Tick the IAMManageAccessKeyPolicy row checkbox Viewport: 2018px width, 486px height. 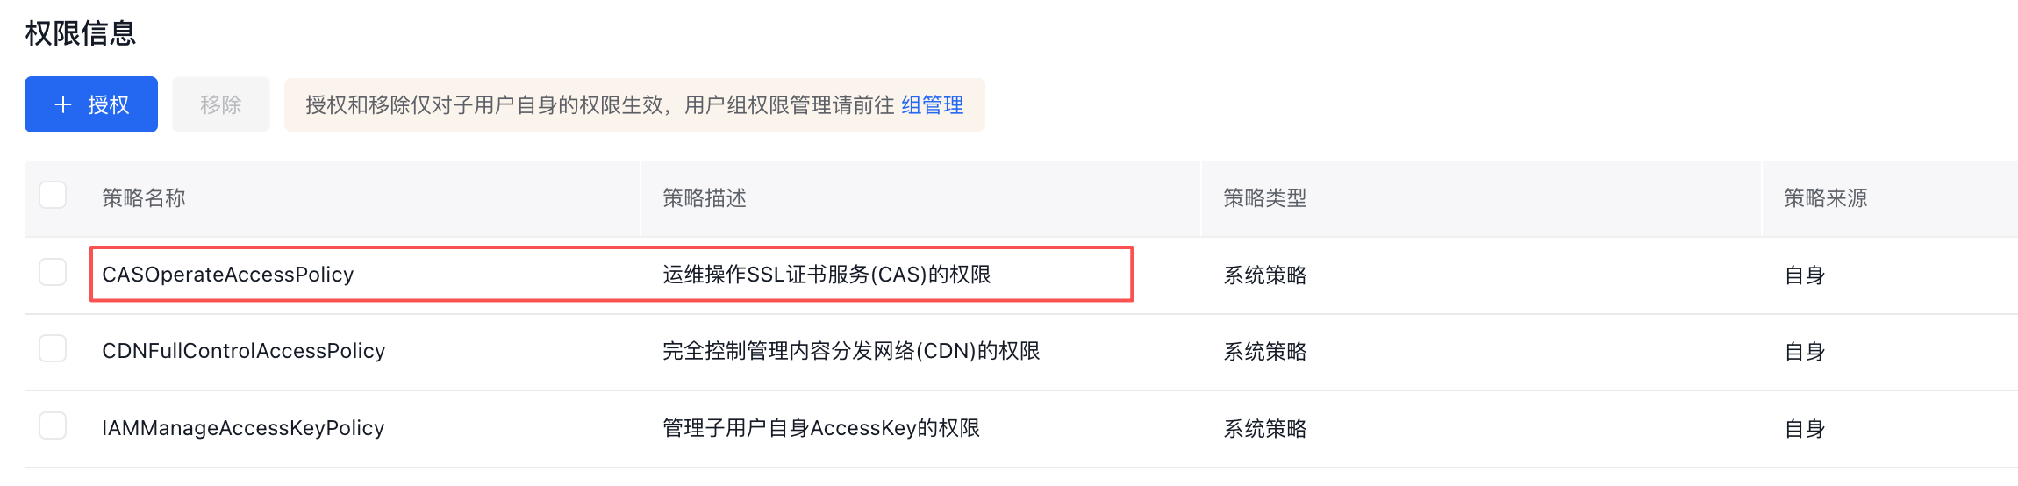click(x=53, y=425)
